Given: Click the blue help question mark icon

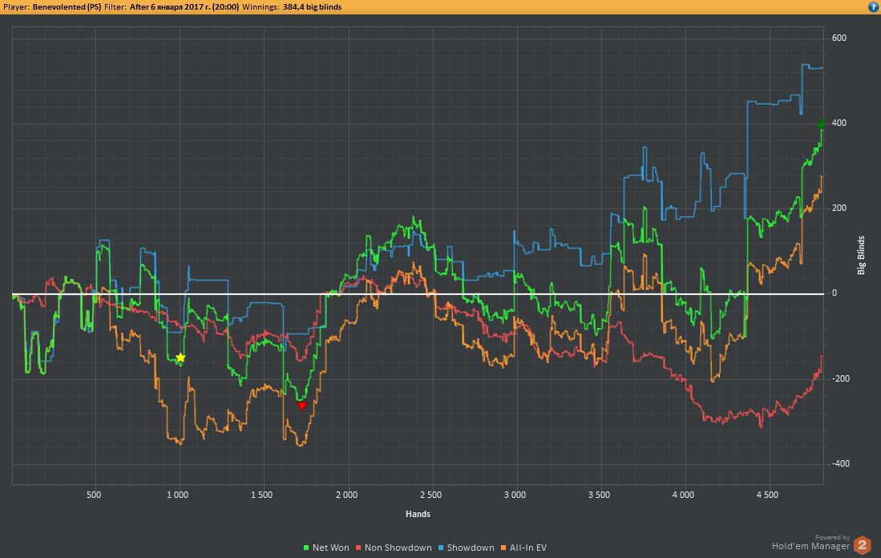Looking at the screenshot, I should click(873, 6).
